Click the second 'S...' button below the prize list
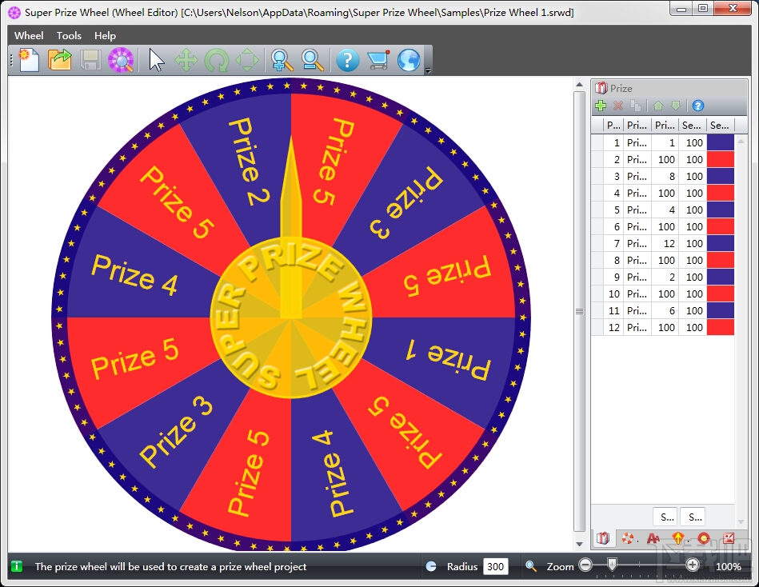This screenshot has height=587, width=759. [x=694, y=517]
